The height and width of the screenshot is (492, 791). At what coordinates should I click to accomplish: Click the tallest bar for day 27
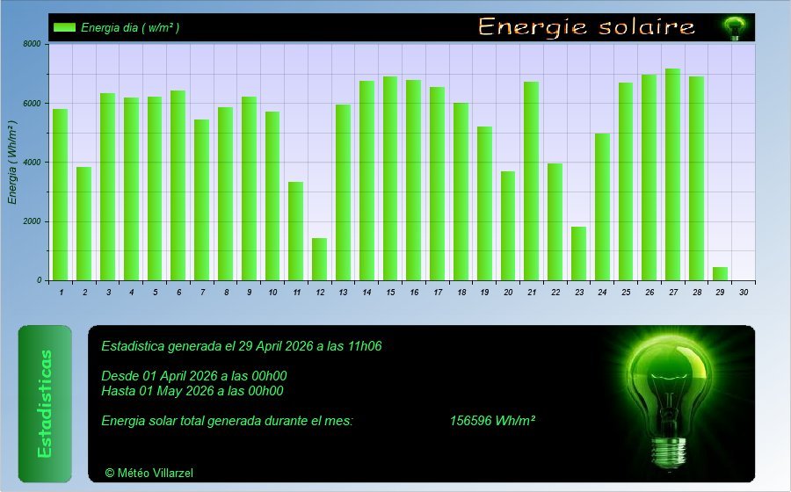coord(672,174)
